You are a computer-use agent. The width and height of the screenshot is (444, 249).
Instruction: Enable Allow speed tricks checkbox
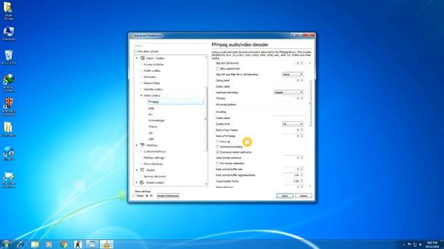[x=217, y=68]
